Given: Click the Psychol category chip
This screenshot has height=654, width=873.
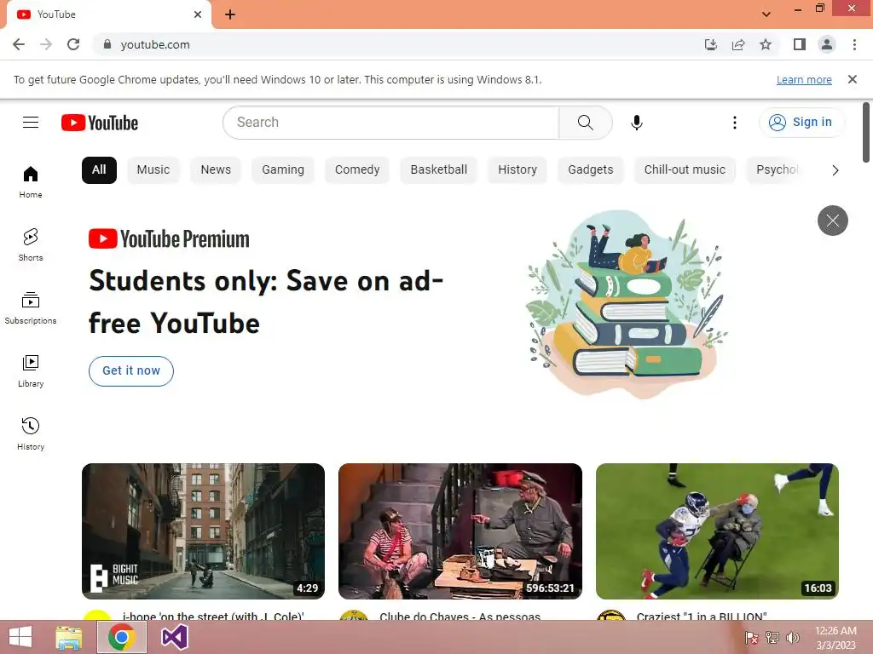Looking at the screenshot, I should [x=777, y=169].
